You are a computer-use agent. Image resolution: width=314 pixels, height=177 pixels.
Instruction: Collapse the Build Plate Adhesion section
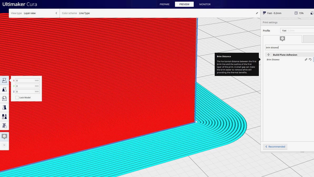click(289, 55)
